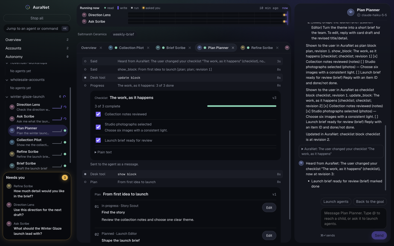Click the Message Plan Planner input box
394x246 pixels.
tap(354, 218)
